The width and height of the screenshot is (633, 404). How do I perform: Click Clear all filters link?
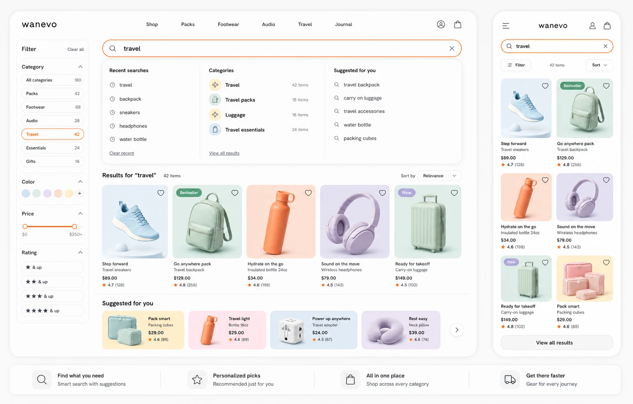(x=75, y=50)
